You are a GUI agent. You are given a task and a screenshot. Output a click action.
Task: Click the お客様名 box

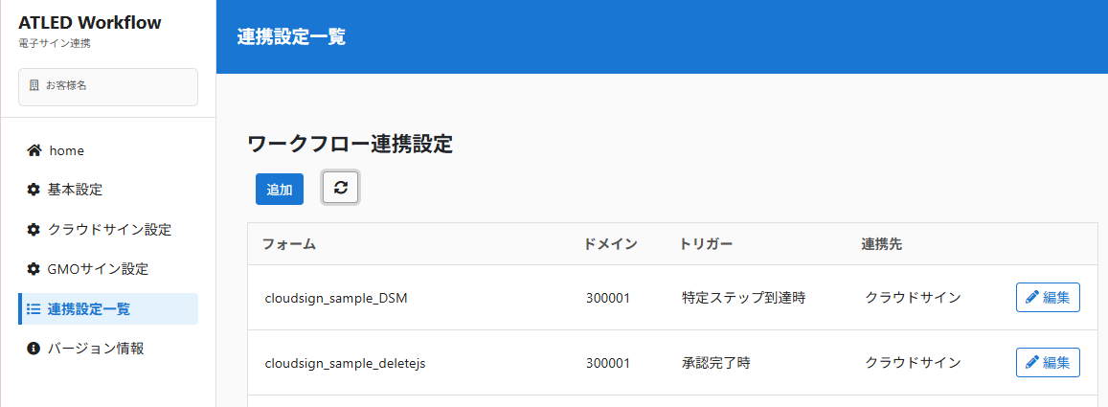[108, 87]
